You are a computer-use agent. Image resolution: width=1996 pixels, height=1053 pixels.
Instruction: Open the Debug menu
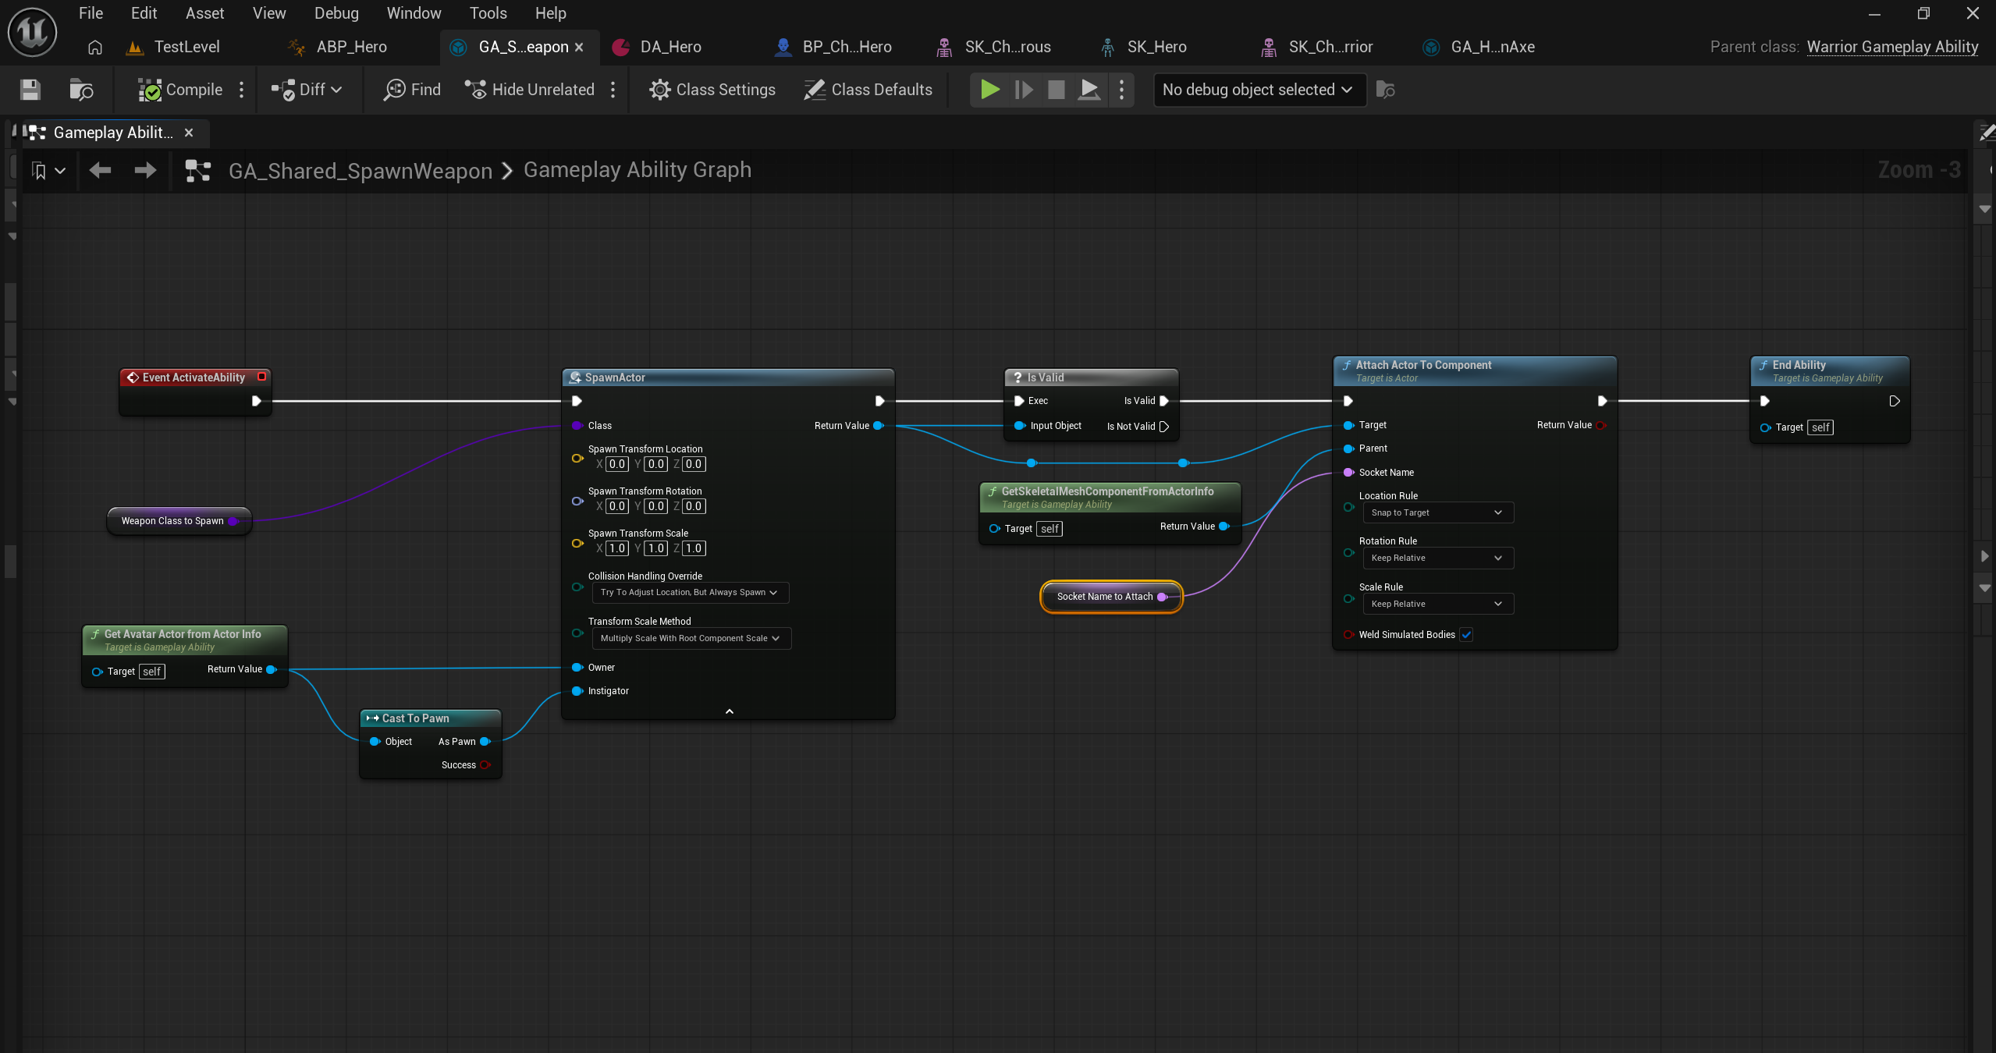336,13
